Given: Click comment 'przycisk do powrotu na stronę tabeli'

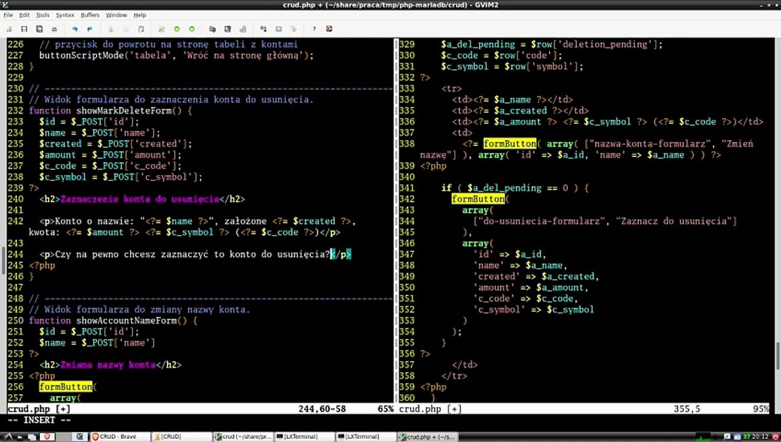Looking at the screenshot, I should tap(147, 44).
